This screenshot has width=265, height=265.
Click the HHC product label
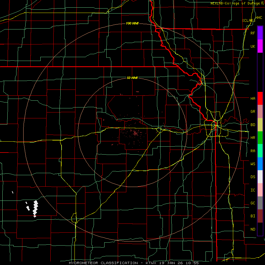(259, 18)
